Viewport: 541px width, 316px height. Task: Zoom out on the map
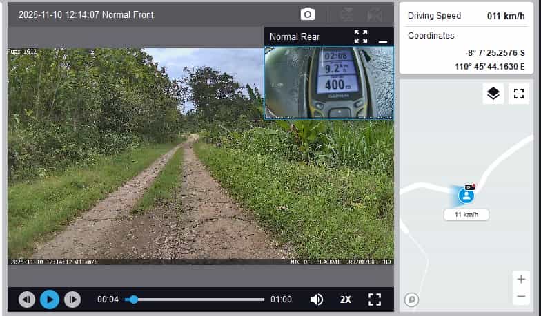point(520,297)
